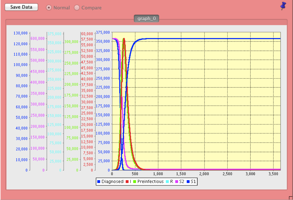Switch to Compare mode radio option
Screen dimensions: 293x200
(x=77, y=8)
